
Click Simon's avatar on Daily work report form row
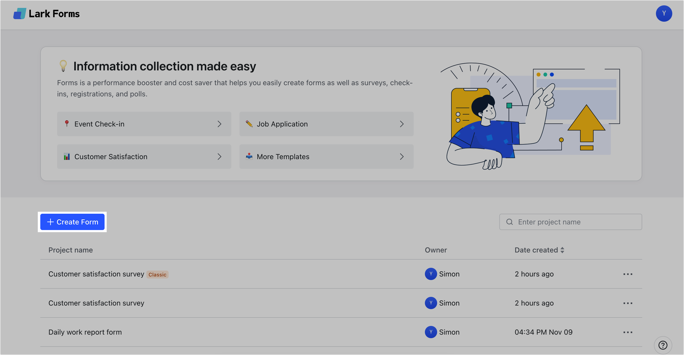[x=431, y=332]
